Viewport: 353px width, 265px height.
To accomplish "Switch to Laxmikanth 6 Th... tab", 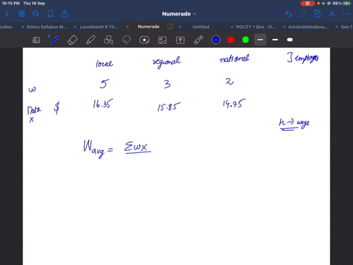I will coord(99,26).
